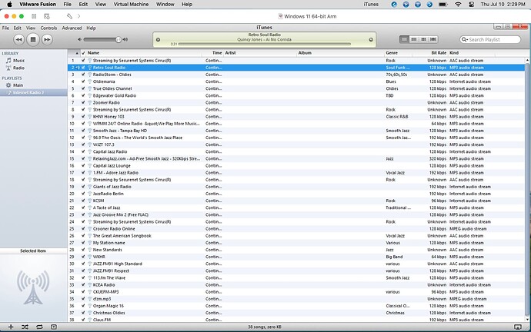Image resolution: width=531 pixels, height=332 pixels.
Task: Select Internet Radio playlist in sidebar
Action: click(34, 92)
